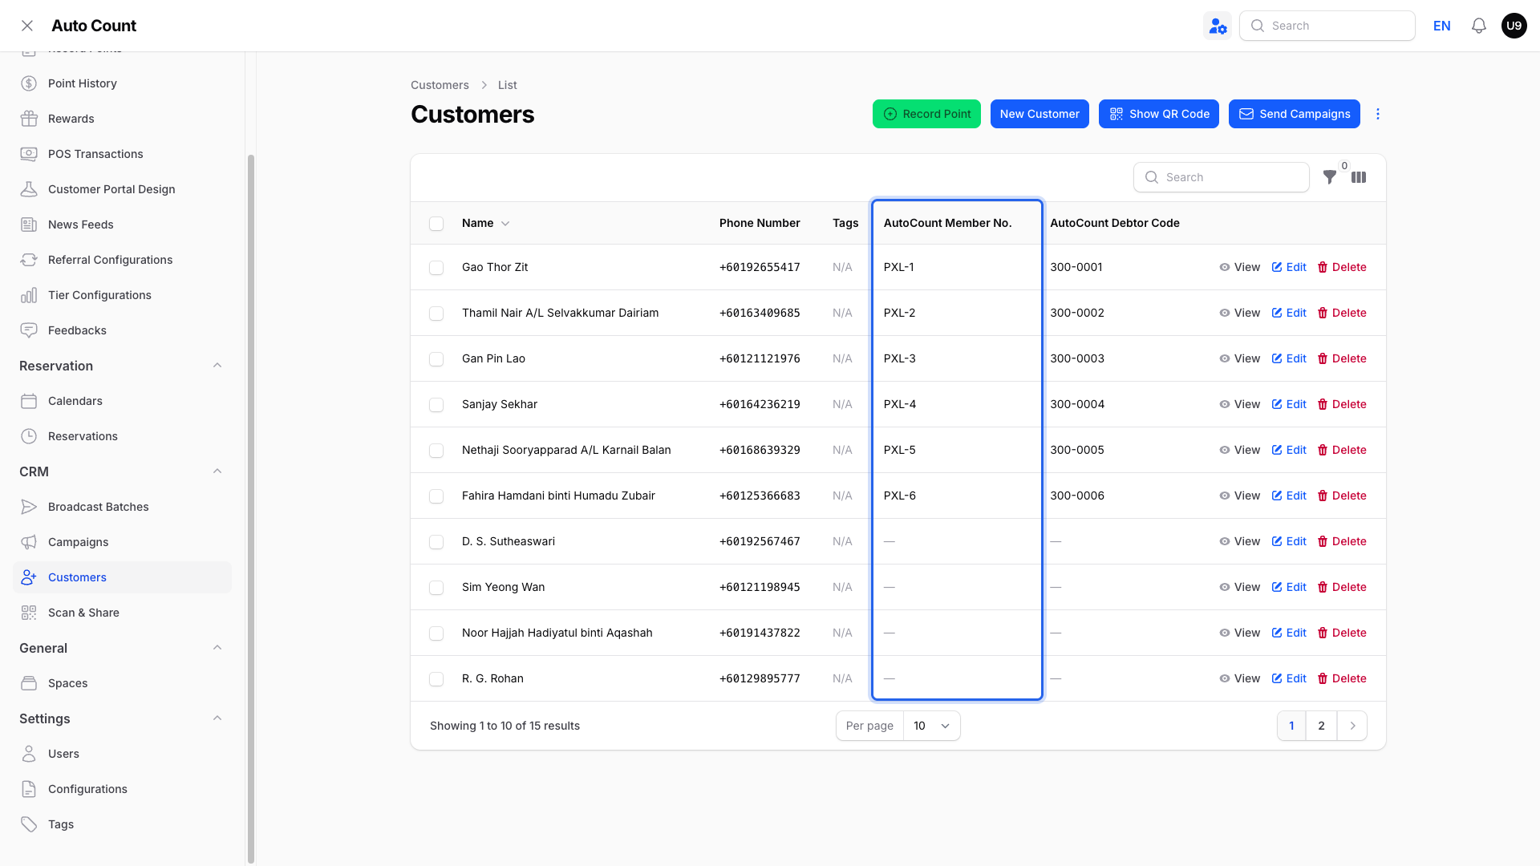Edit the Gao Thor Zit customer

(x=1289, y=267)
